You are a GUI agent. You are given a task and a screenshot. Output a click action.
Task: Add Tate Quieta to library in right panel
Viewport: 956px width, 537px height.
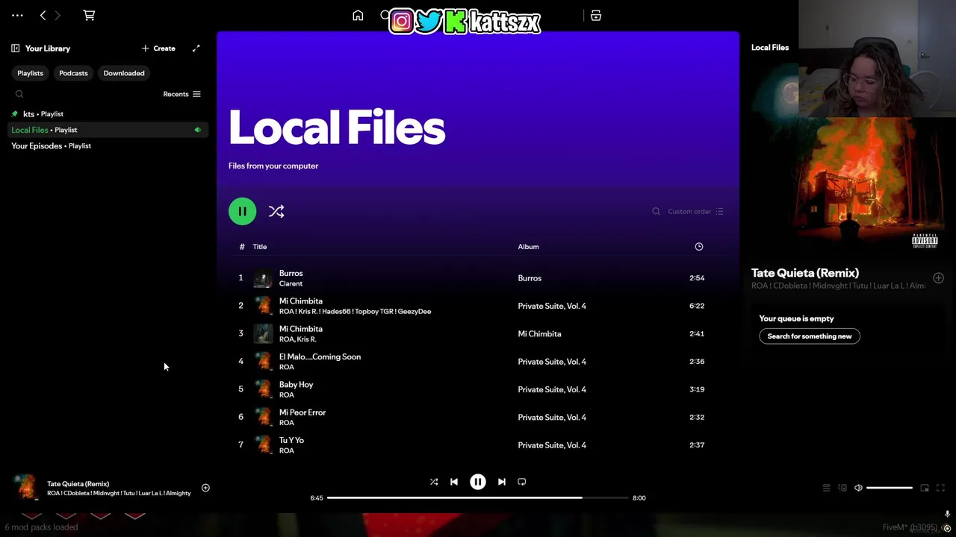point(938,278)
